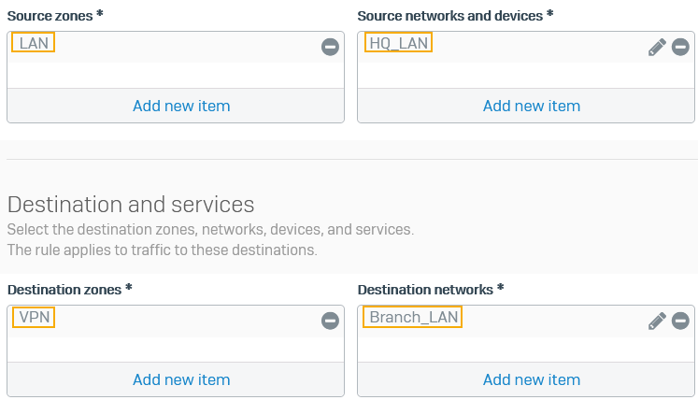Image resolution: width=698 pixels, height=400 pixels.
Task: Select the LAN source zone entry
Action: 34,43
